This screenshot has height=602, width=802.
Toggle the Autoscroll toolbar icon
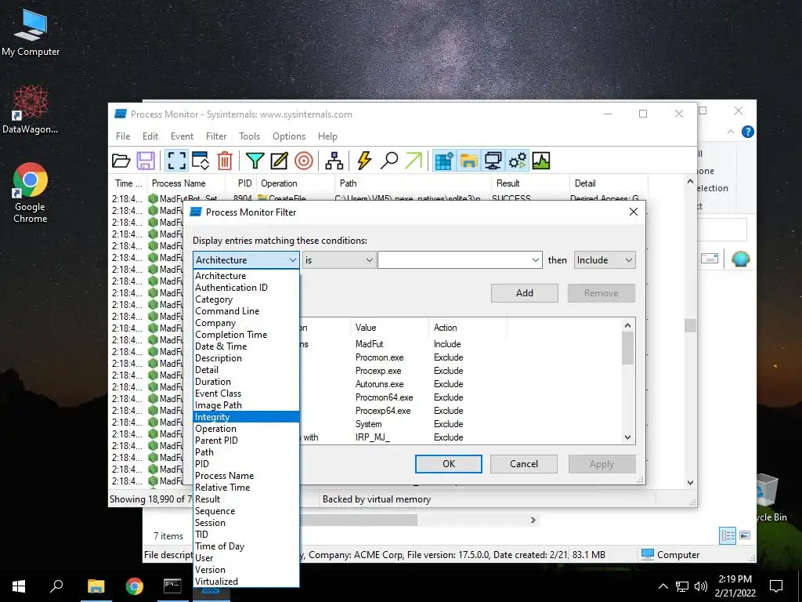click(x=200, y=161)
